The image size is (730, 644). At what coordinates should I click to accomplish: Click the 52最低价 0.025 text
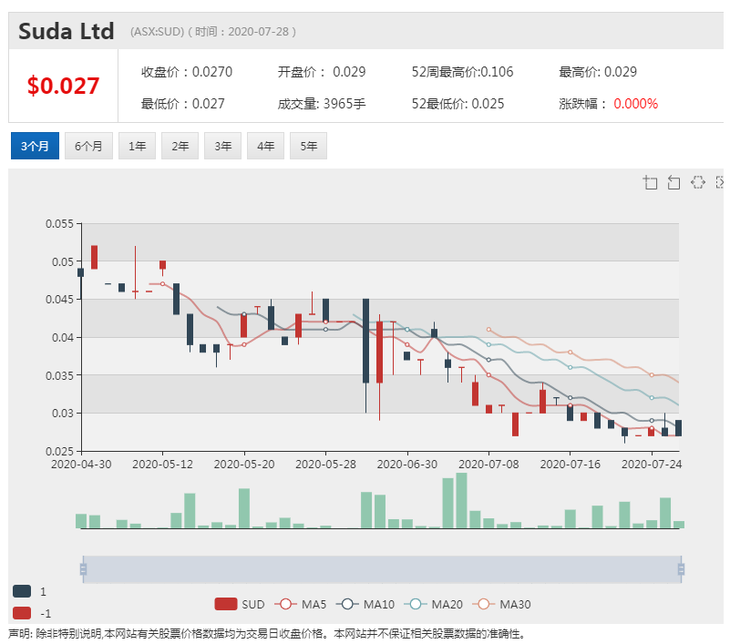(x=458, y=104)
